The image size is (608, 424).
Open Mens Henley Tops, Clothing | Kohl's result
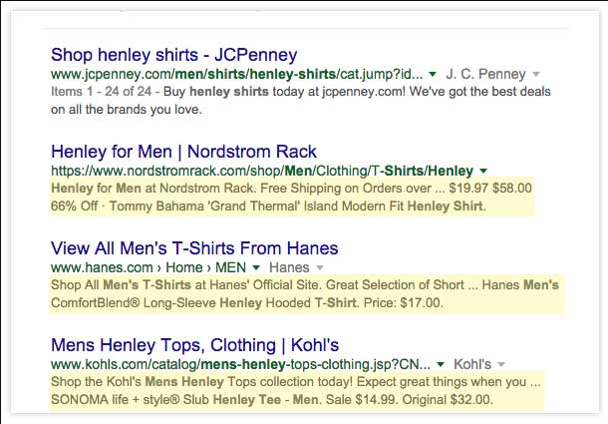coord(195,345)
